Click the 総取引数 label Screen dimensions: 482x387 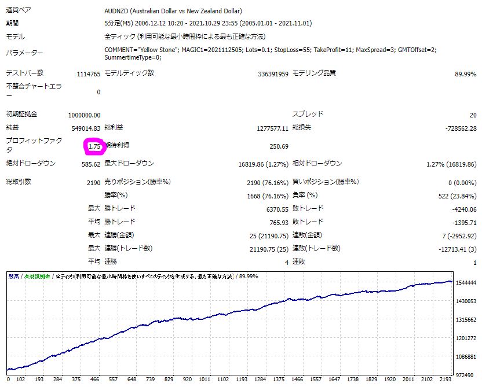(19, 182)
